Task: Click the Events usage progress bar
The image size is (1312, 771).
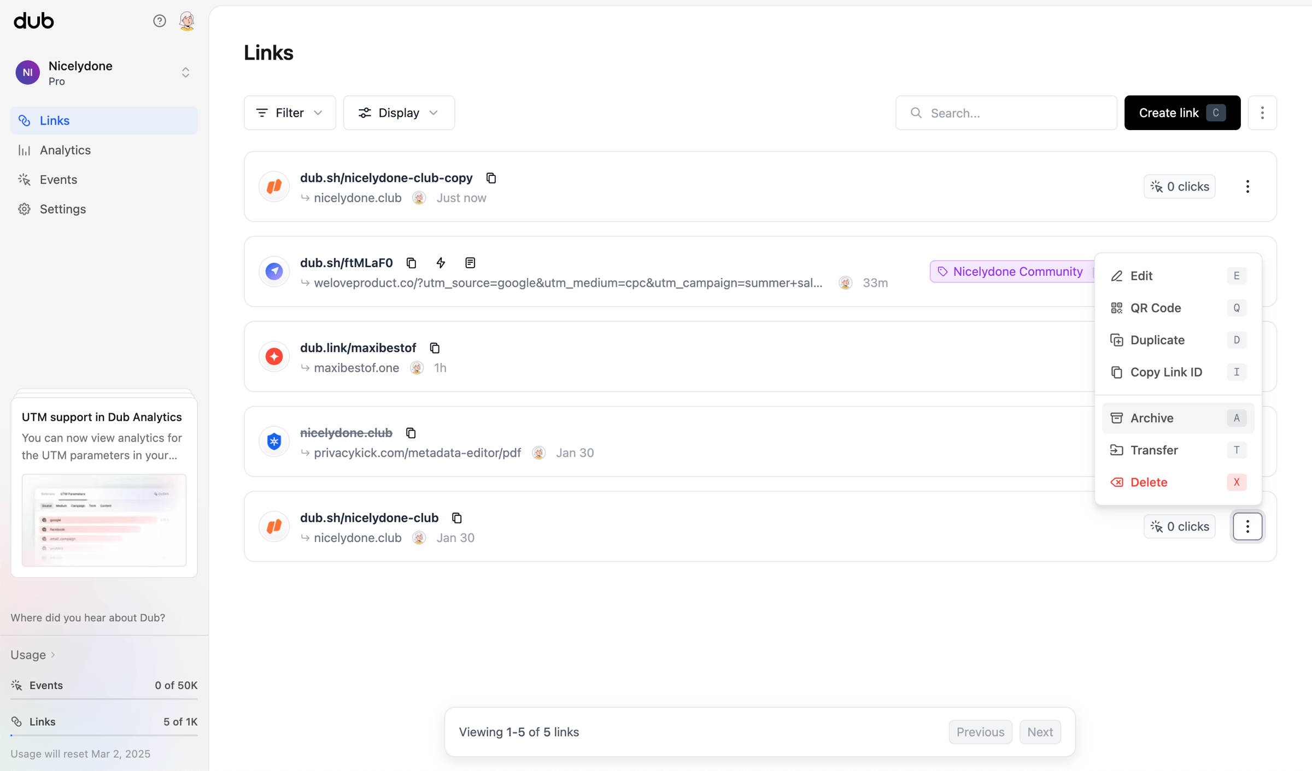Action: 104,699
